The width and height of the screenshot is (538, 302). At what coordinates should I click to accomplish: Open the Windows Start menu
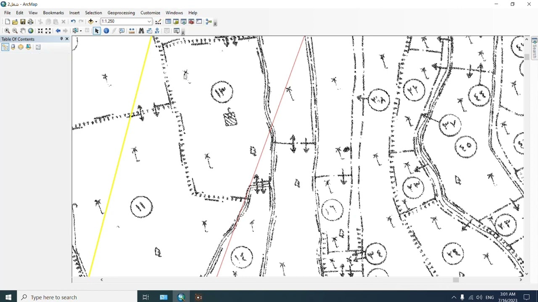click(x=8, y=297)
